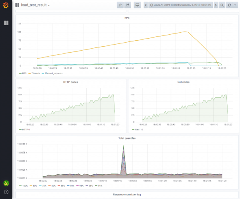Click the share dashboard icon
Screen dimensions: 240x199
(x=128, y=5)
